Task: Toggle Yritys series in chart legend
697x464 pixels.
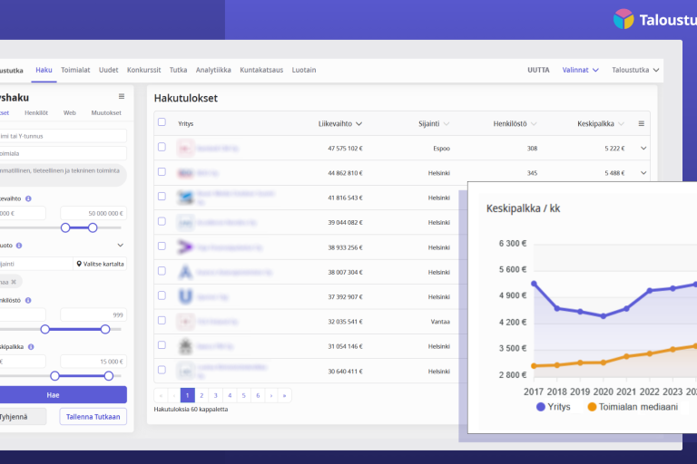Action: pos(554,407)
